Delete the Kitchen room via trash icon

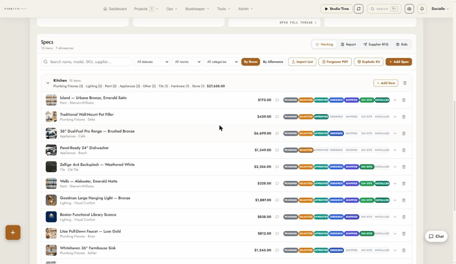(405, 83)
